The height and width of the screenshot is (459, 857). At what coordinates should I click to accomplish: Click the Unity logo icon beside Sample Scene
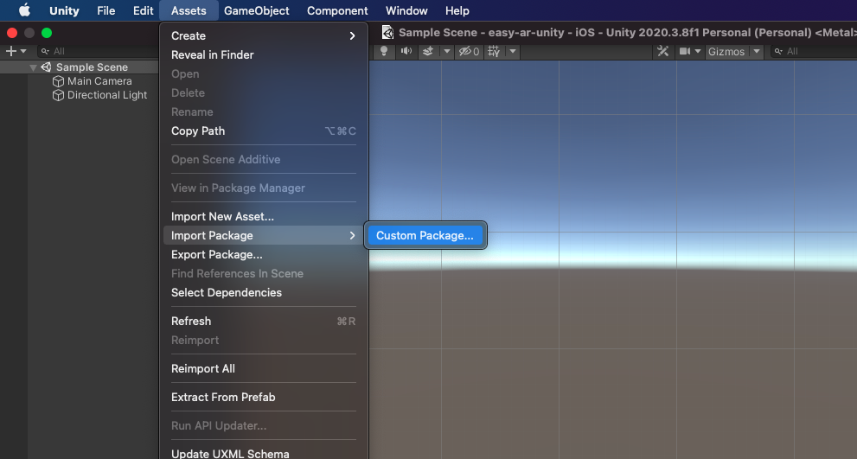tap(47, 67)
